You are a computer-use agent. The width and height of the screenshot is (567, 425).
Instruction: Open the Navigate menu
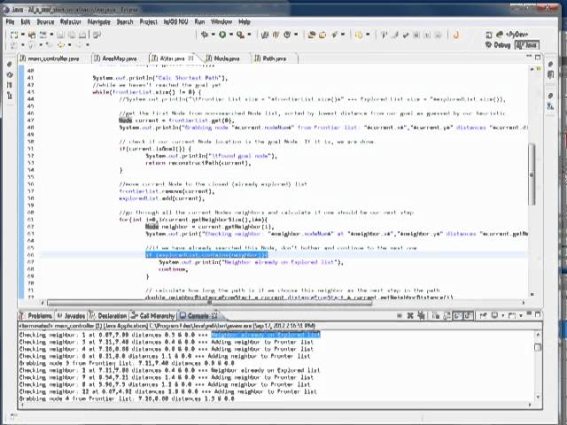tap(98, 21)
